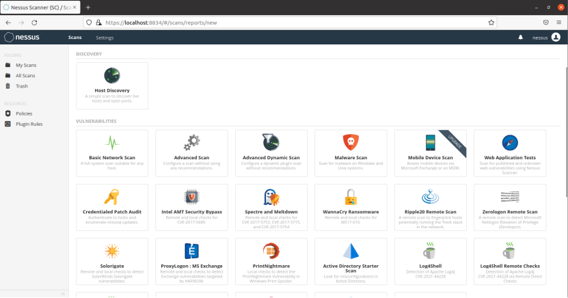This screenshot has height=298, width=568.
Task: Choose the Log4Shell Remote Checks cup icon
Action: [509, 251]
